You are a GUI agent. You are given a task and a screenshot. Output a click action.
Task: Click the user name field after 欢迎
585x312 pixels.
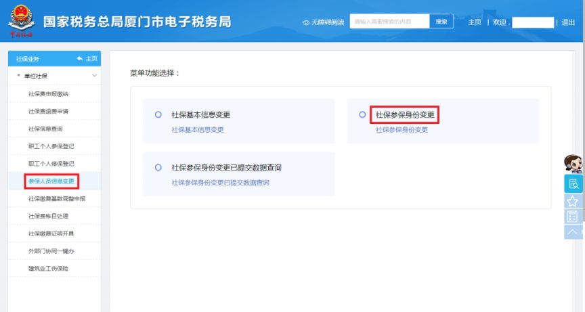(533, 22)
